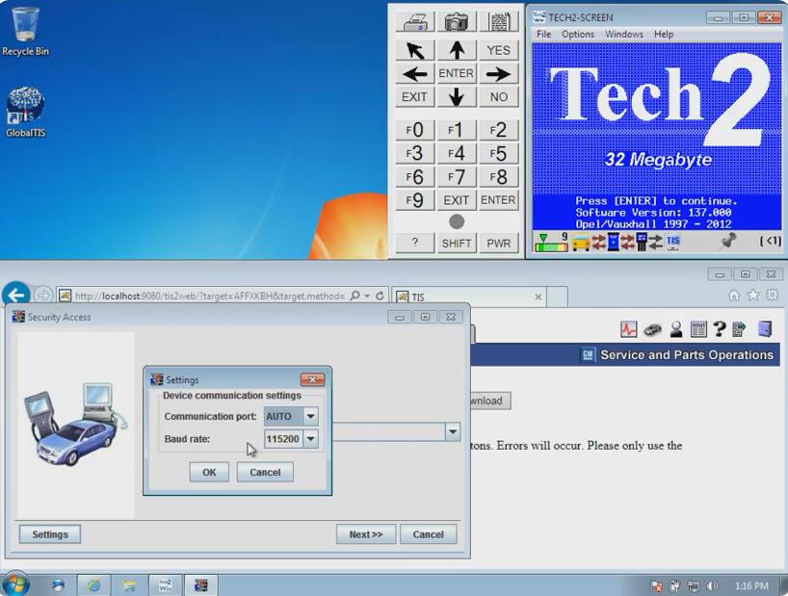Screen dimensions: 788x596
Task: Open the Windows menu in TECH2-SCREEN
Action: [623, 34]
